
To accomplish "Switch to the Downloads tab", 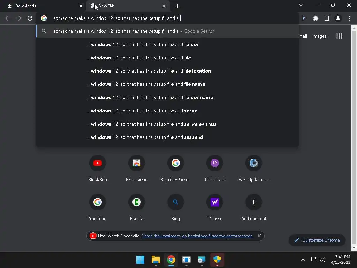I will pos(43,6).
